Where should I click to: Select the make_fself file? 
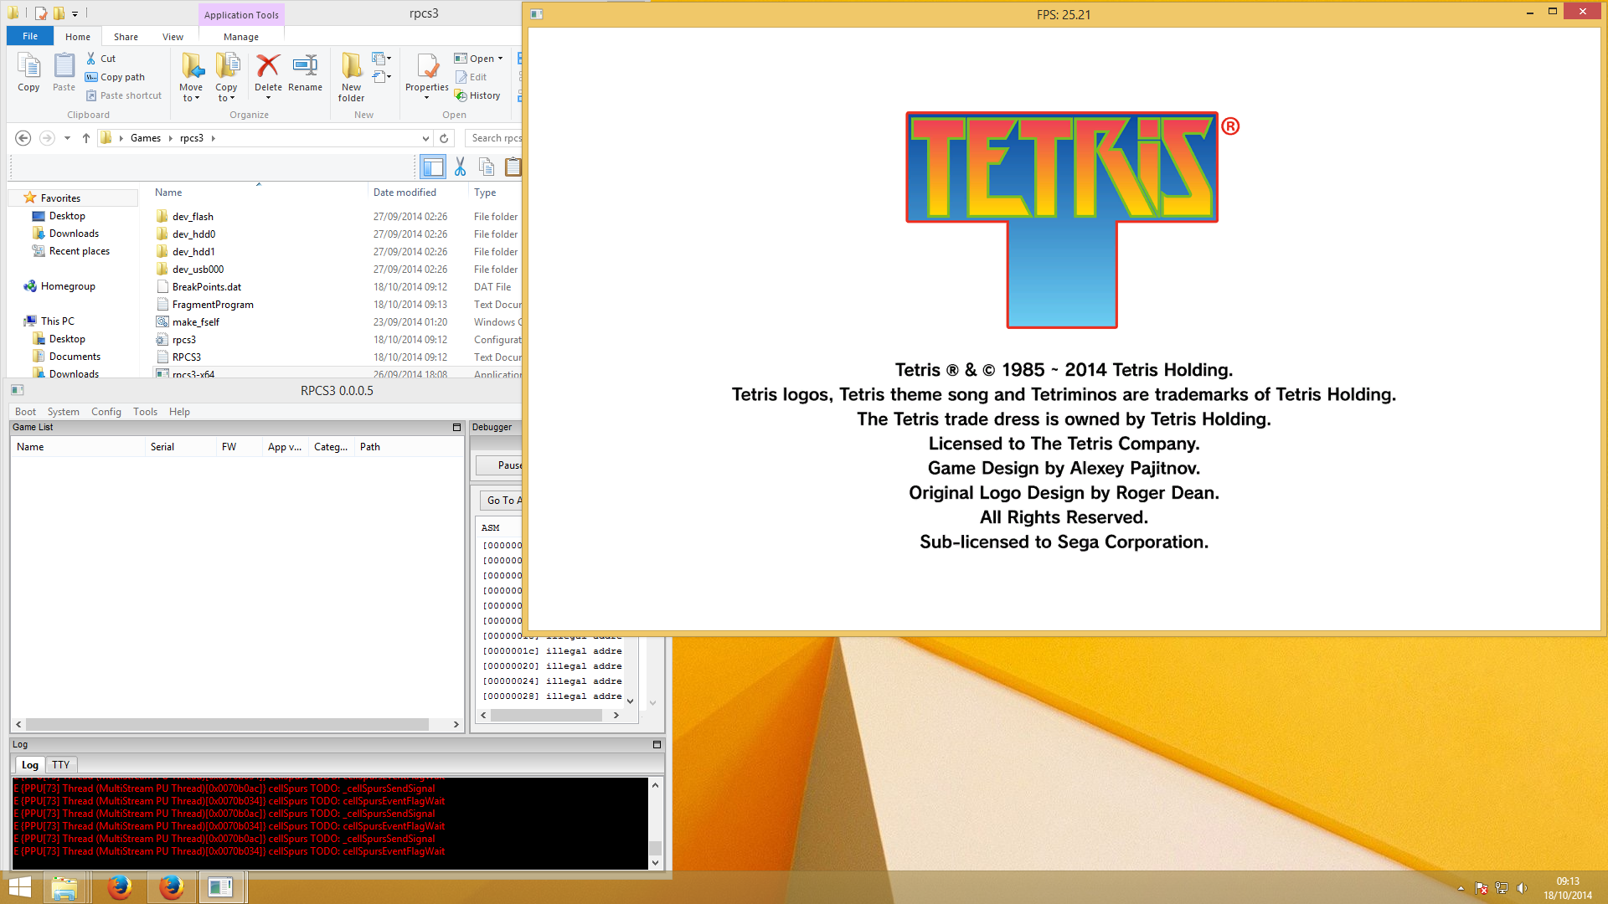tap(195, 322)
